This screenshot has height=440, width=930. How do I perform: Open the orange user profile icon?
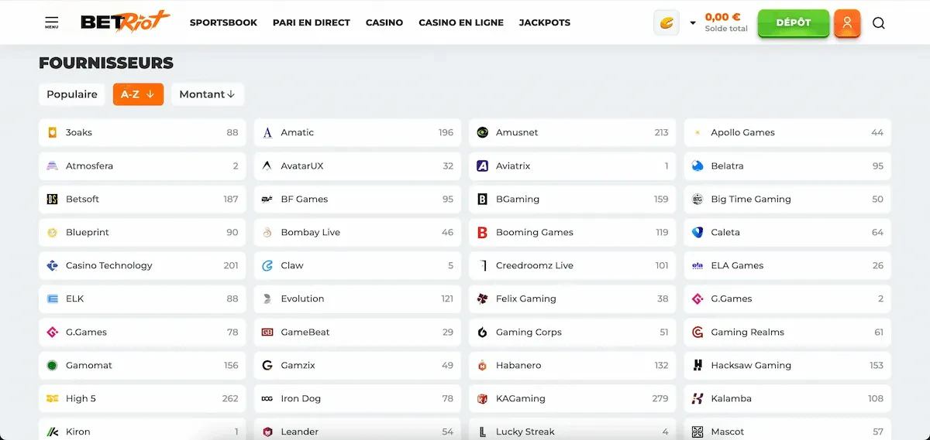coord(847,23)
